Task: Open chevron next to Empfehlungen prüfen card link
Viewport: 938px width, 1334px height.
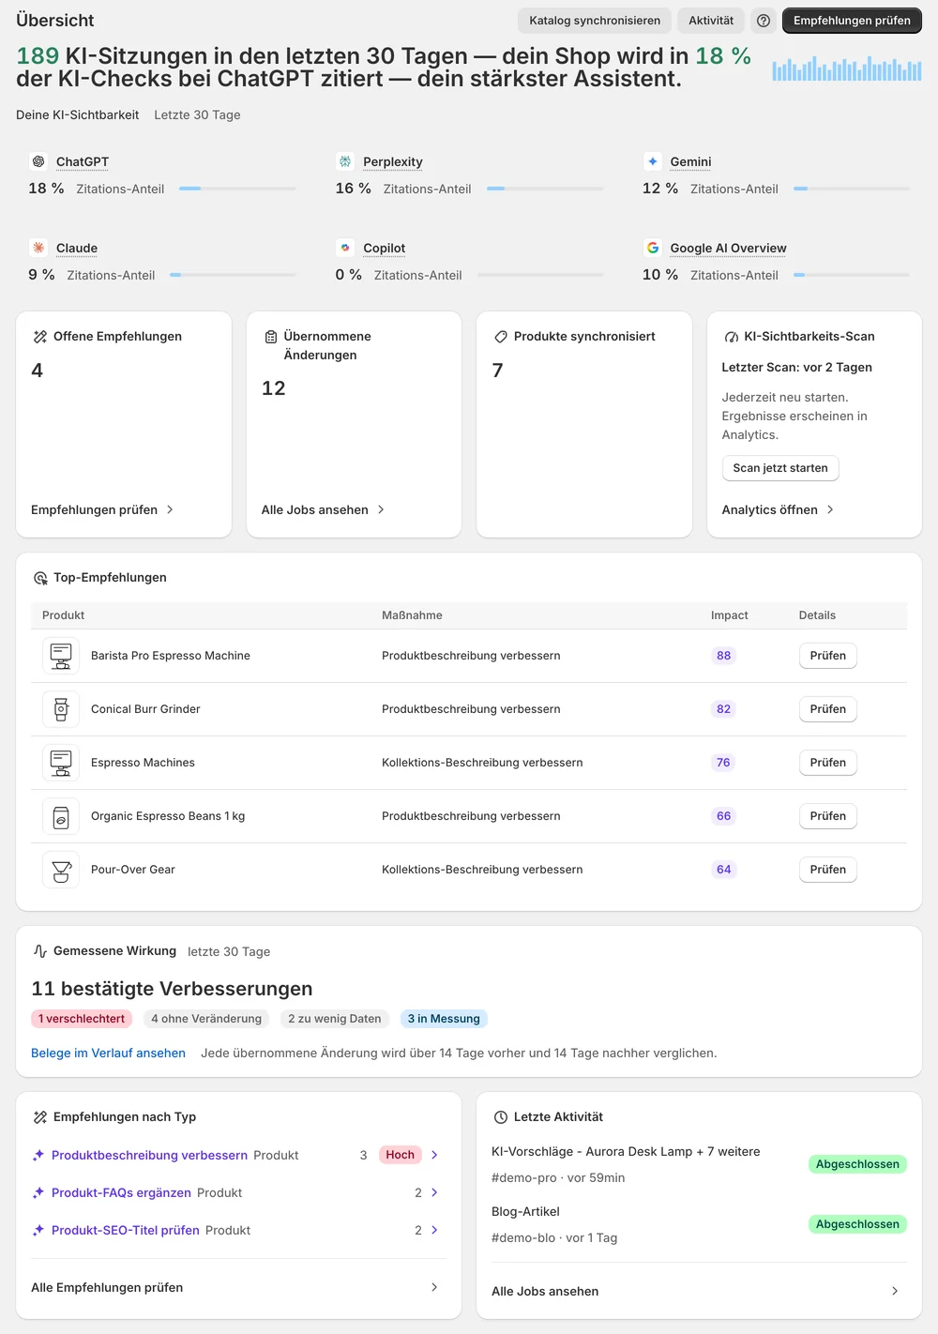Action: coord(170,509)
